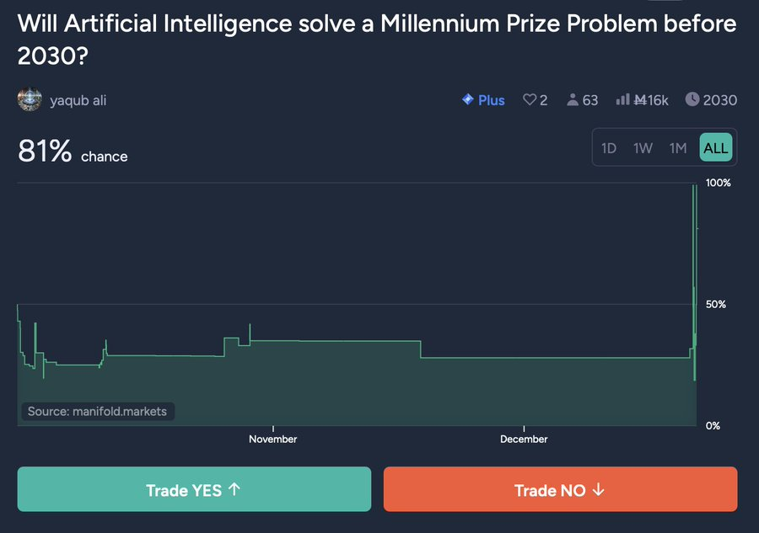Click the market question title
The height and width of the screenshot is (533, 759).
coord(377,39)
